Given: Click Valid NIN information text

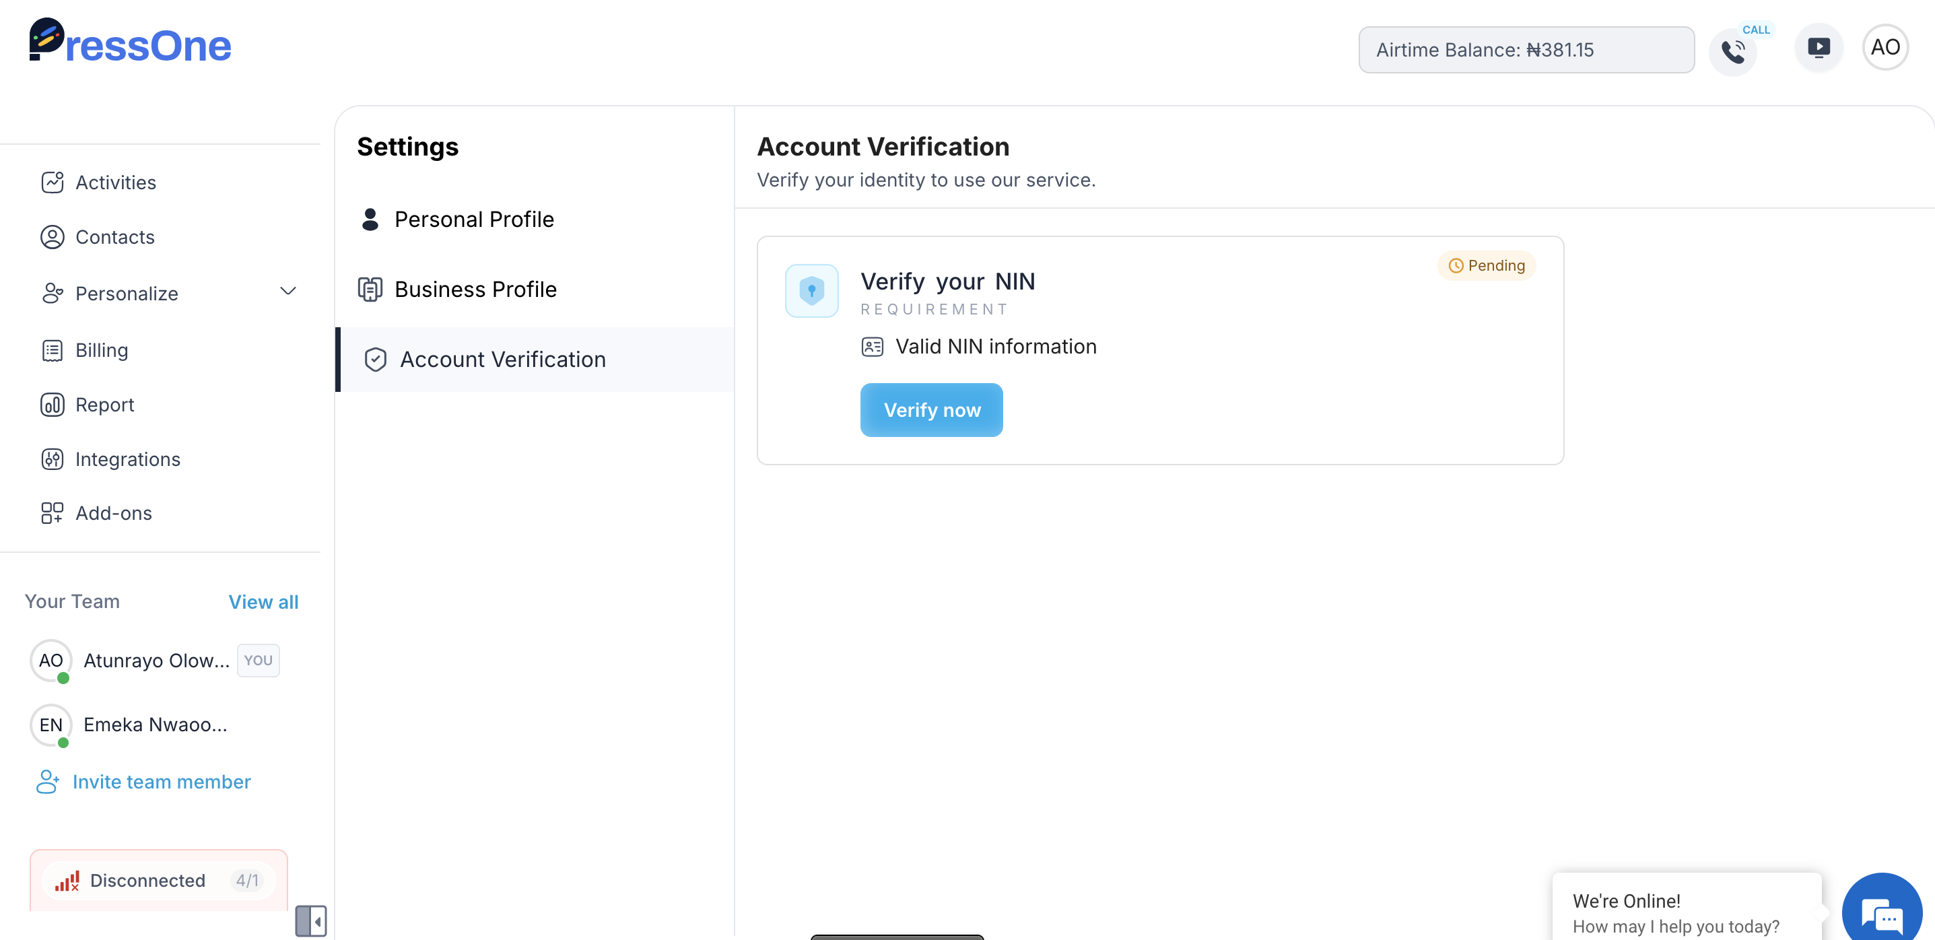Looking at the screenshot, I should 995,347.
